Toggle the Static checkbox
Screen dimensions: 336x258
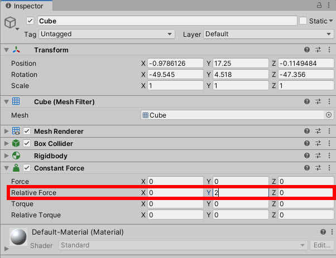coord(303,21)
